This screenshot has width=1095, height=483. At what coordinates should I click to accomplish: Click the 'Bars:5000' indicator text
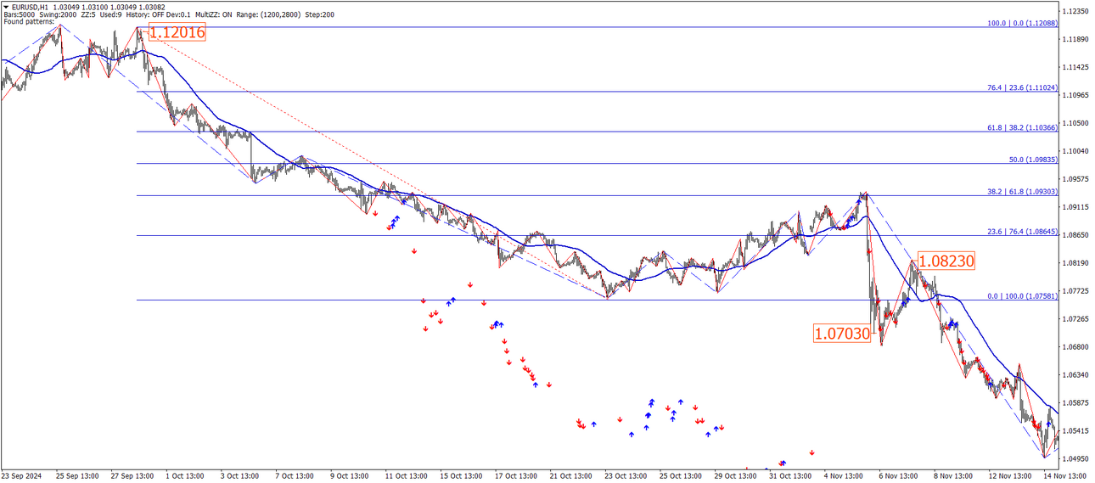coord(20,14)
